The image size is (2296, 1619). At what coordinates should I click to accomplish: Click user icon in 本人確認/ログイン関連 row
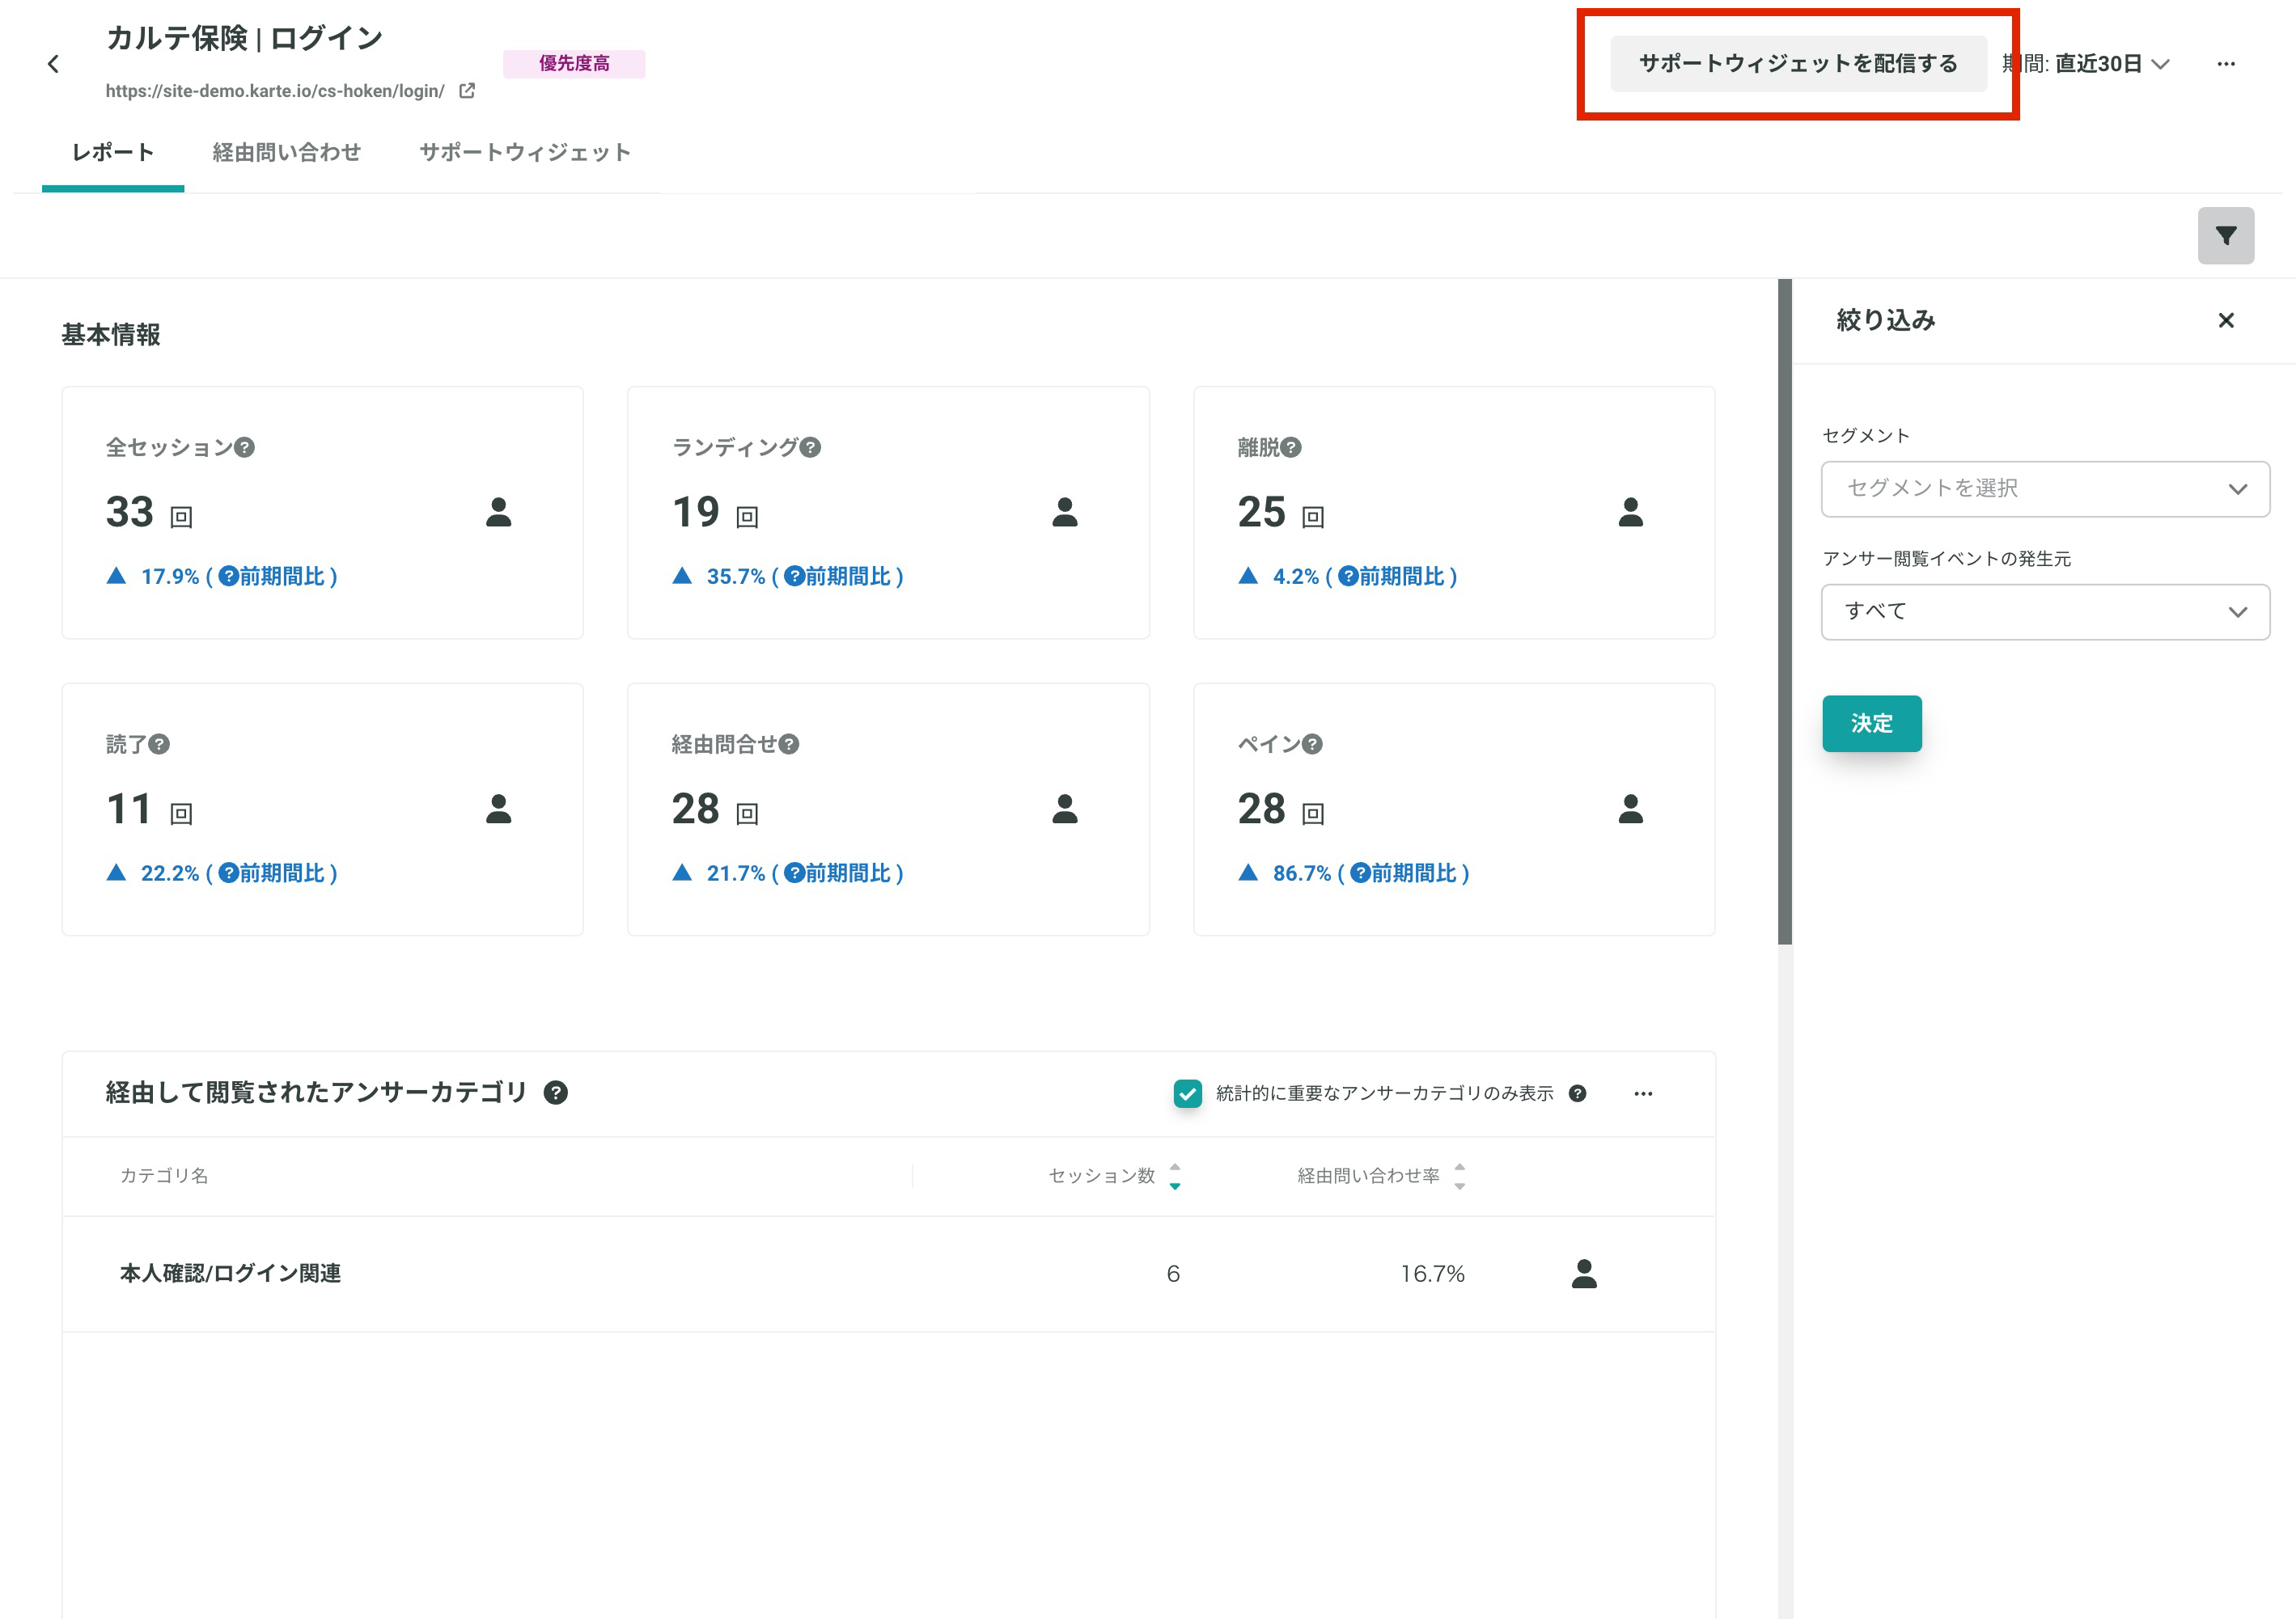[x=1584, y=1273]
